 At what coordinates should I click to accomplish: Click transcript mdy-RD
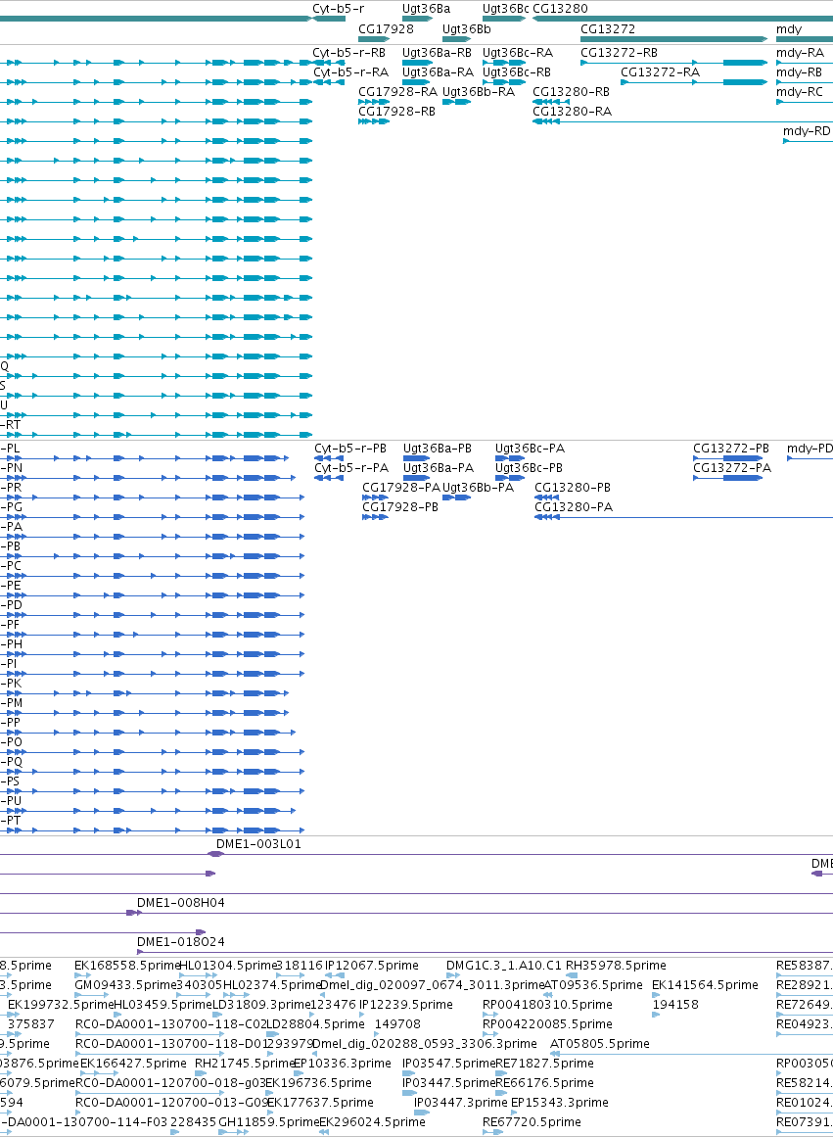[807, 131]
